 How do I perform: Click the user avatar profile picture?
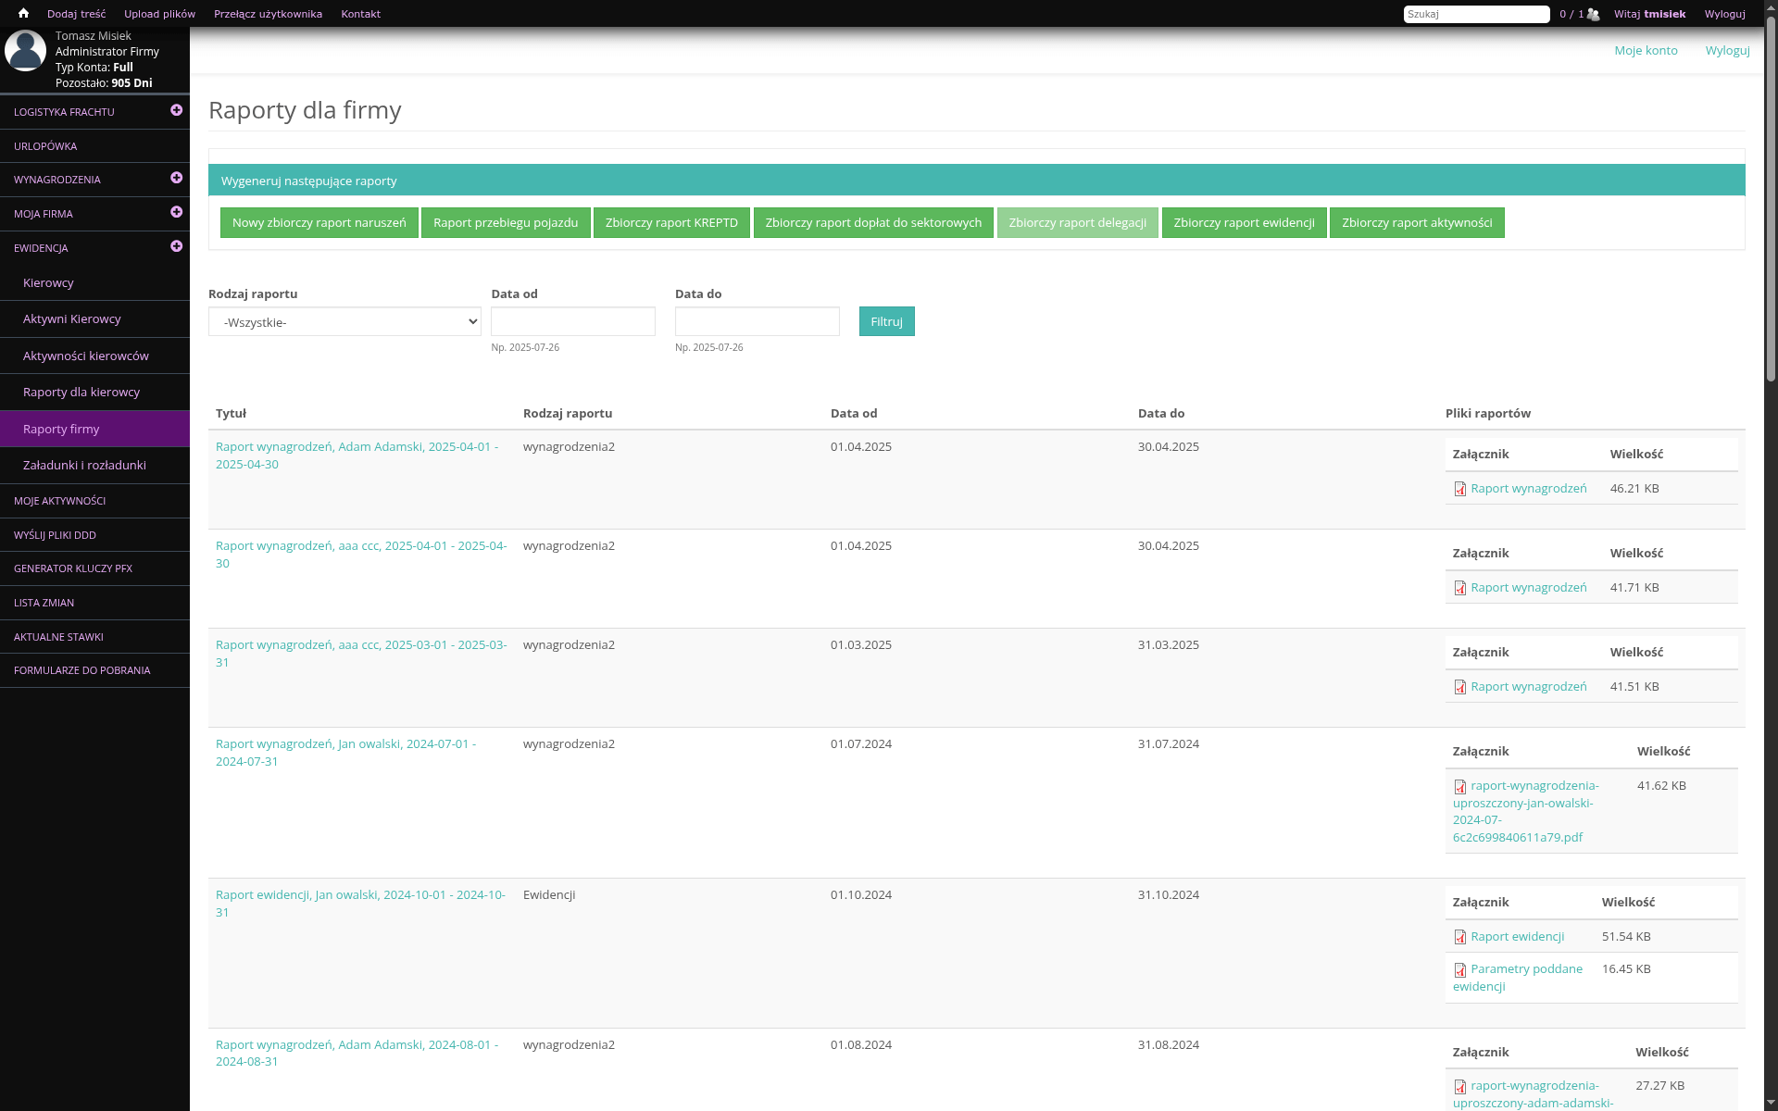point(25,51)
